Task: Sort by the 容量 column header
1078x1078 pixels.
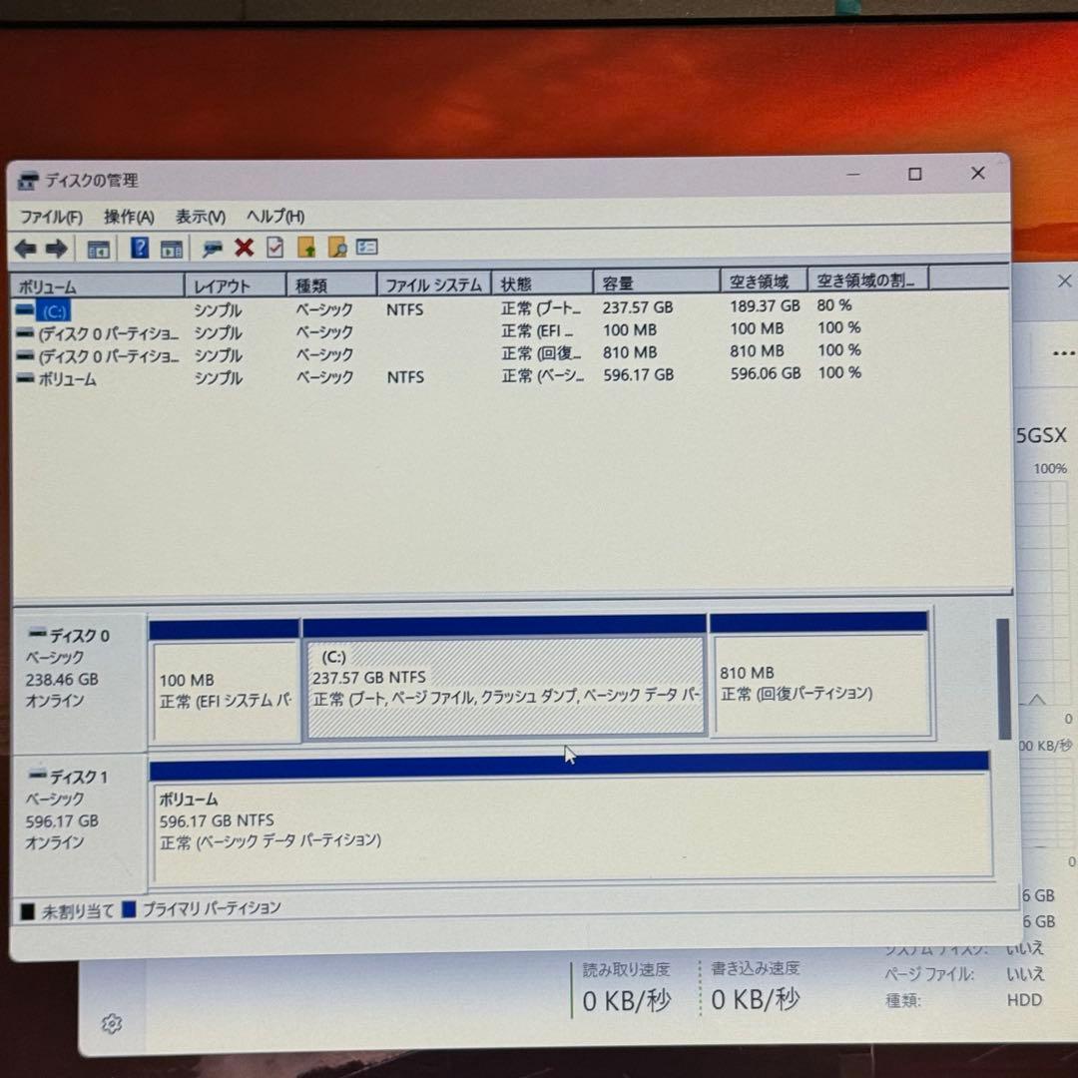Action: pyautogui.click(x=657, y=281)
